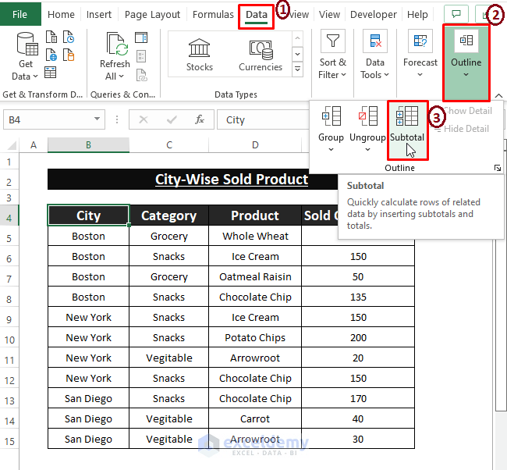507x470 pixels.
Task: Switch to the View tab
Action: pyautogui.click(x=329, y=14)
